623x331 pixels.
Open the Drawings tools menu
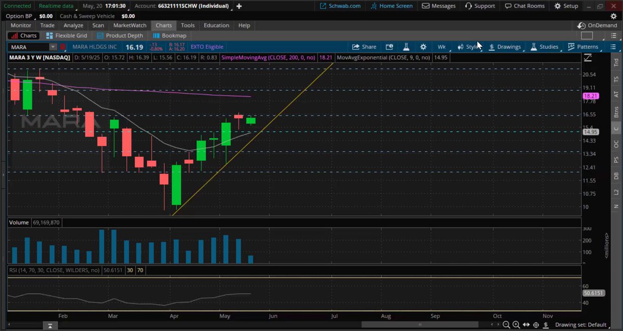point(505,47)
